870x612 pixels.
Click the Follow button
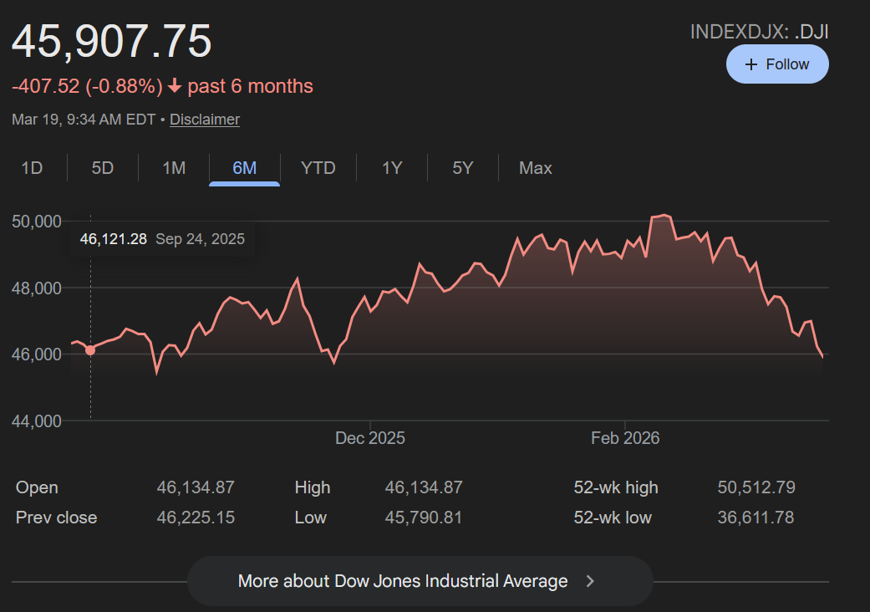coord(777,64)
